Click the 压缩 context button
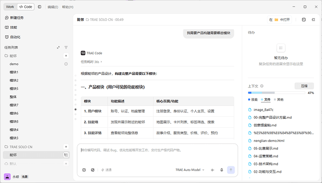This screenshot has height=183, width=322. click(304, 86)
